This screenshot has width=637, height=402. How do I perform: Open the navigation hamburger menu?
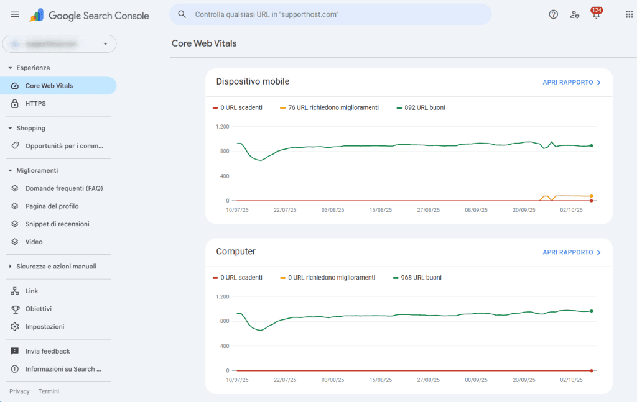click(14, 14)
